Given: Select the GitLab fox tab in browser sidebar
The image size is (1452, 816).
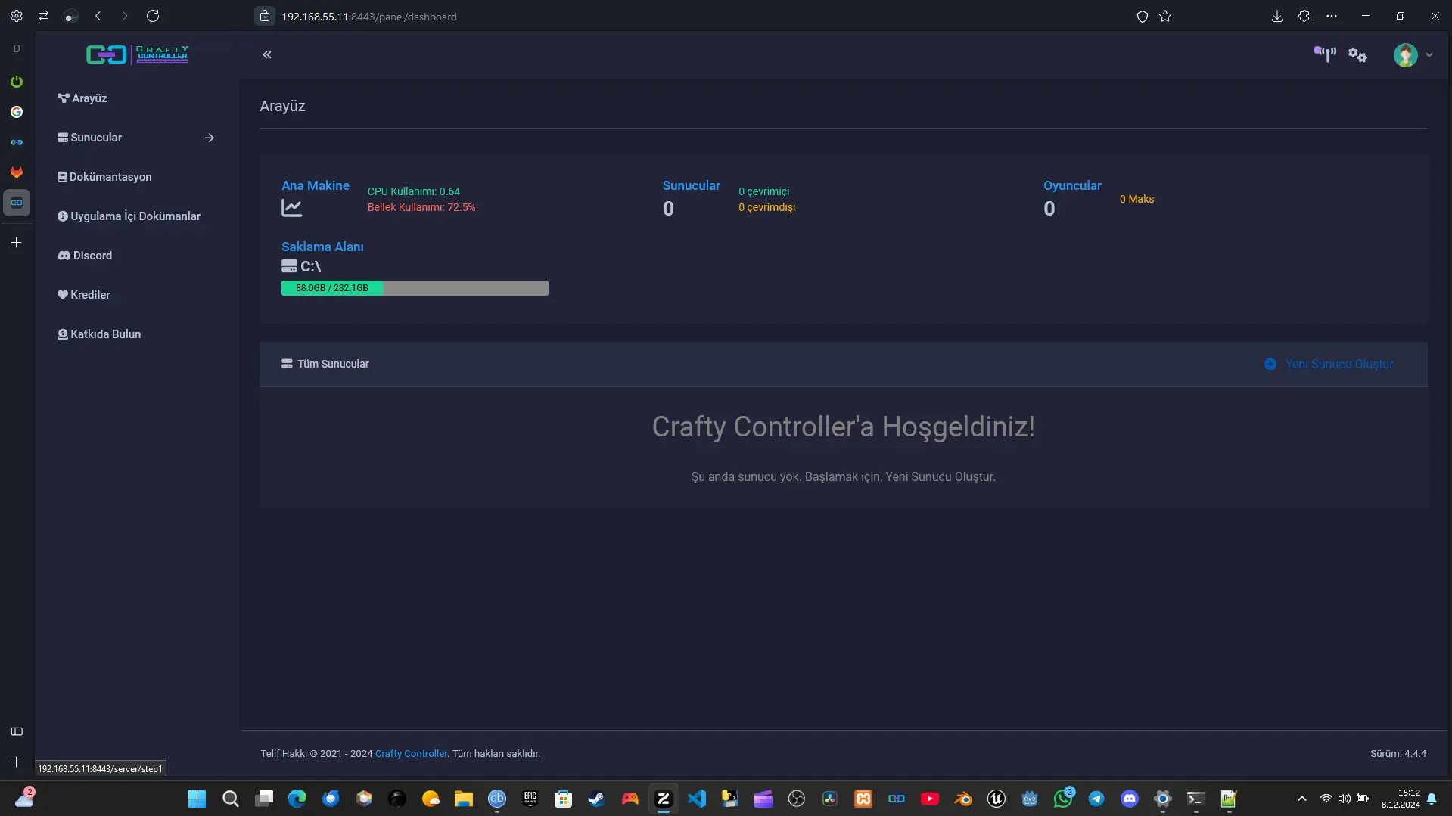Looking at the screenshot, I should click(x=17, y=172).
